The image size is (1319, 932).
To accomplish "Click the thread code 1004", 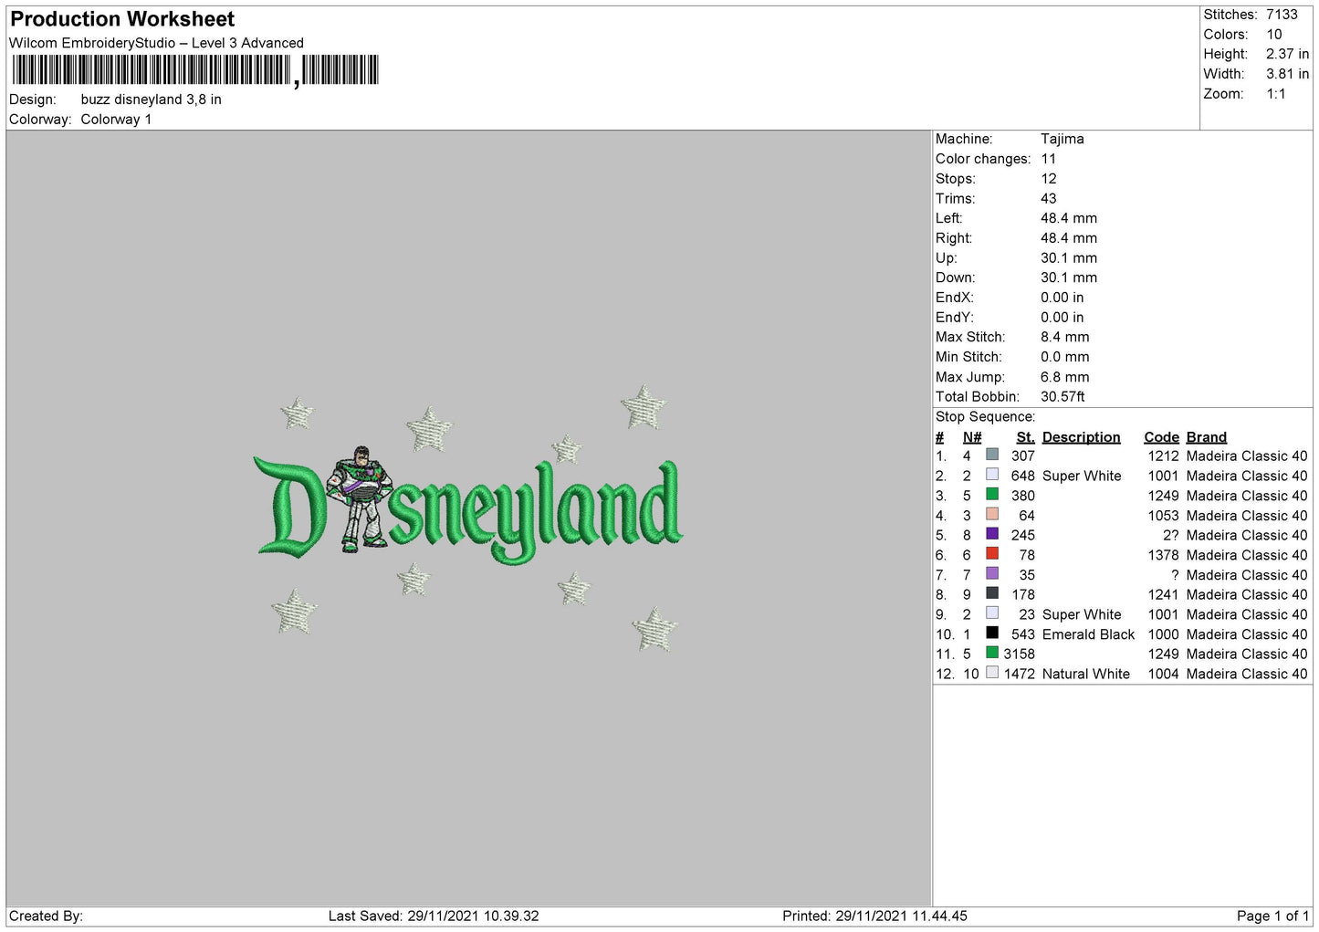I will 1164,674.
